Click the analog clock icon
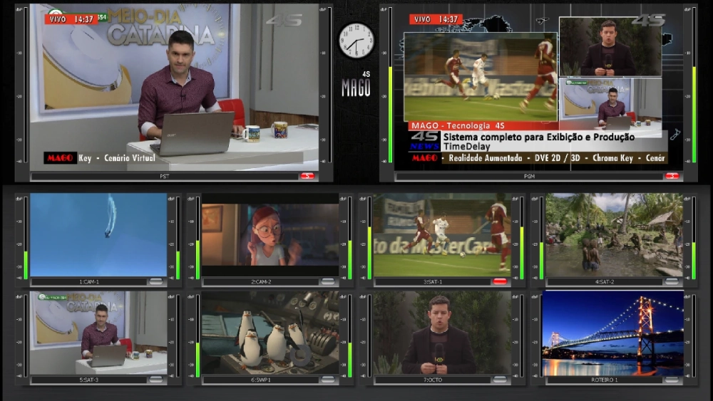The height and width of the screenshot is (401, 713). 356,41
